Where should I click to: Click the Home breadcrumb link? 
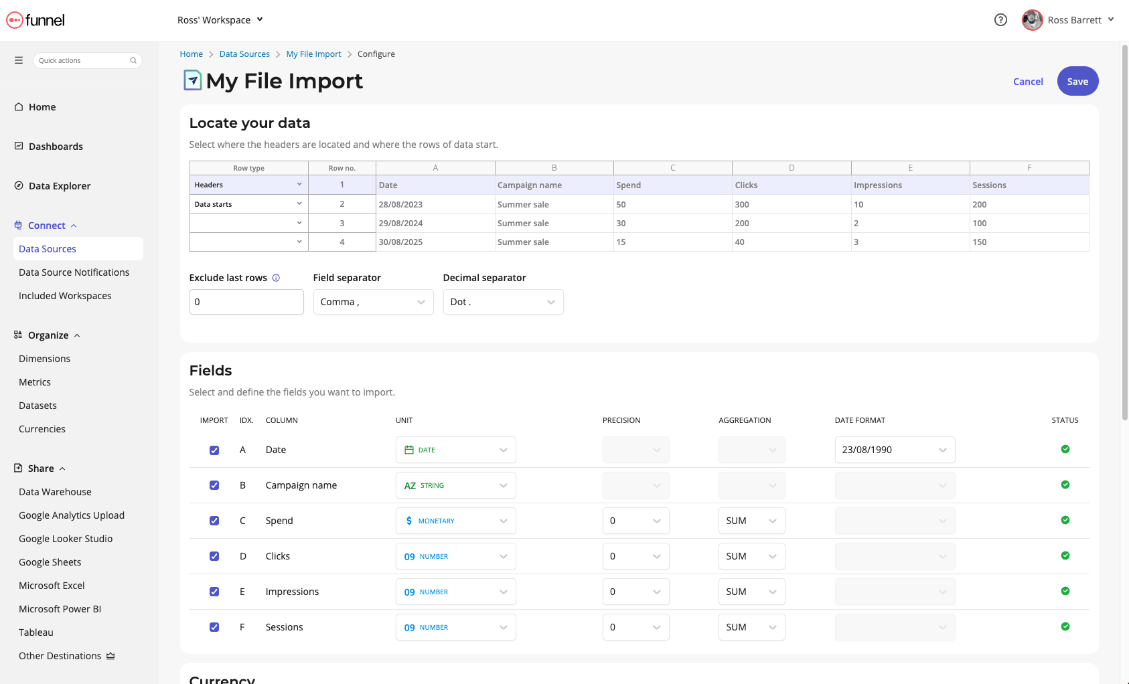point(191,54)
